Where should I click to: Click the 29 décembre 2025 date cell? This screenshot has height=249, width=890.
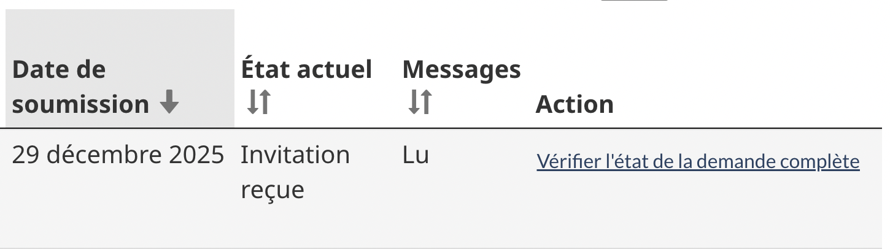(118, 155)
